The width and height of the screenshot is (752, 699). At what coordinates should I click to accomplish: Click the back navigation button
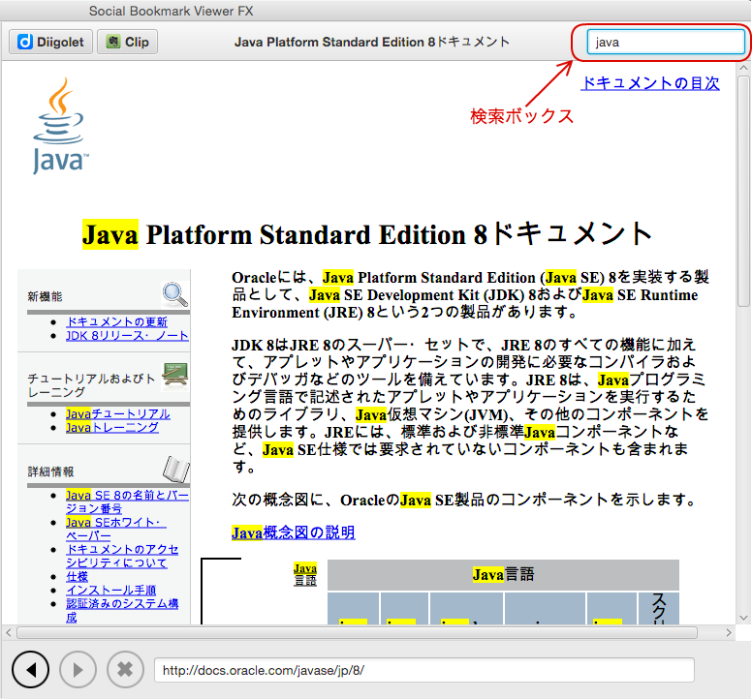30,669
